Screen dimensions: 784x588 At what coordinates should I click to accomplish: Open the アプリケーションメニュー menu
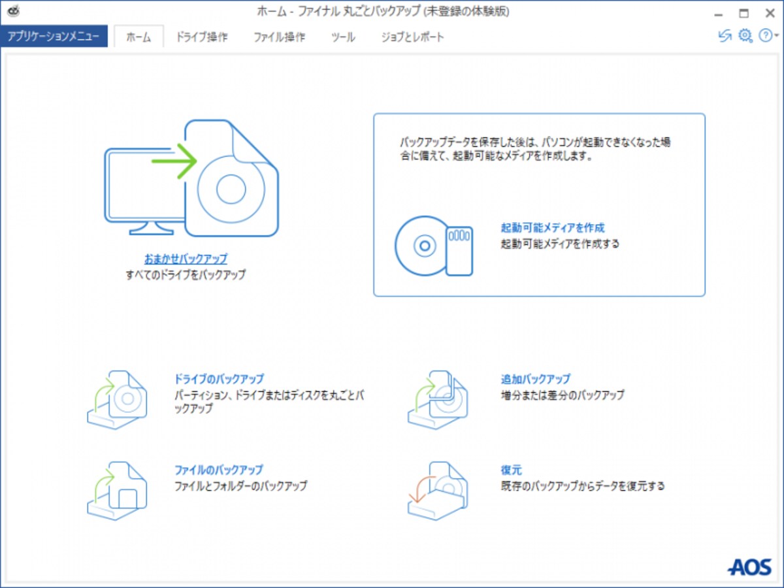coord(54,37)
